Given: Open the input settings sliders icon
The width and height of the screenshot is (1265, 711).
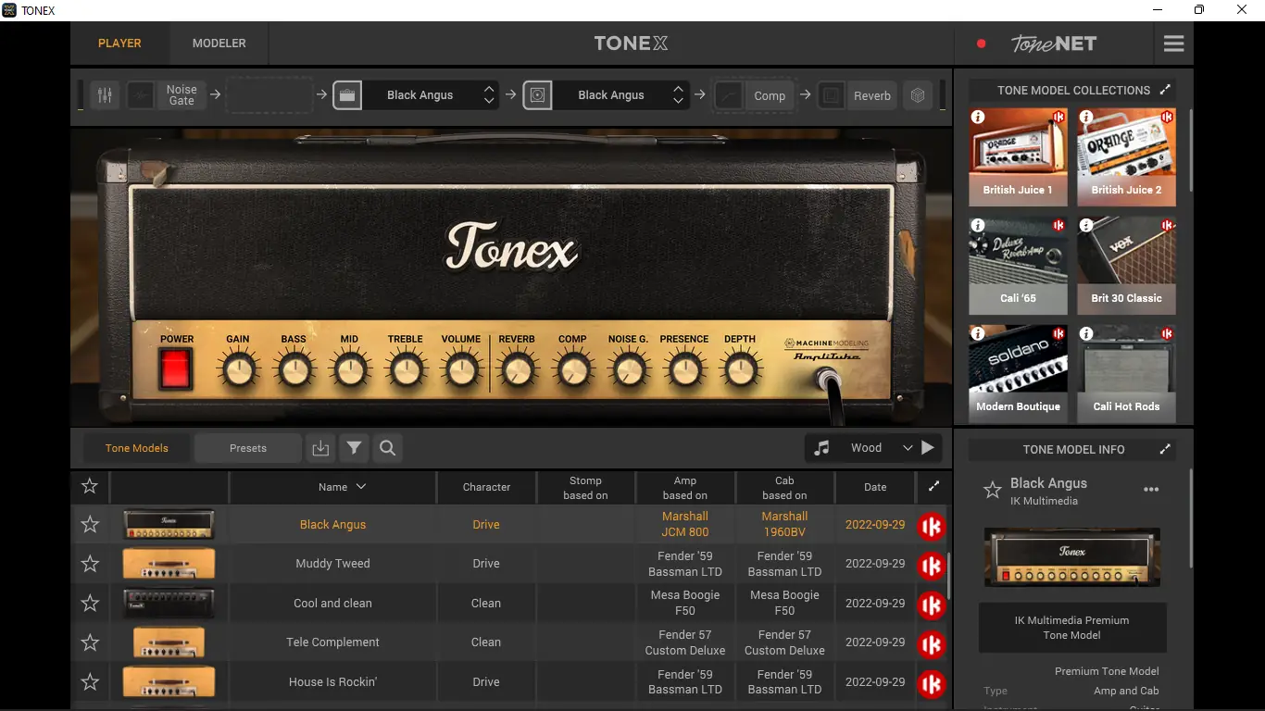Looking at the screenshot, I should point(104,94).
